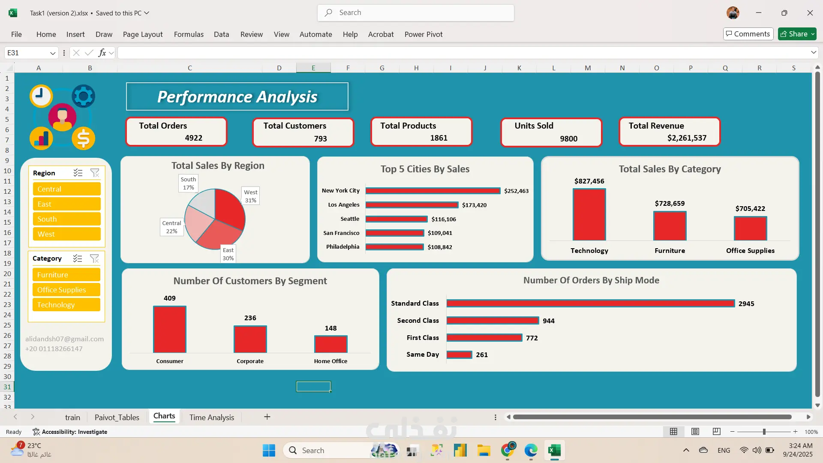Viewport: 823px width, 463px height.
Task: Toggle the Central region slicer item
Action: tap(66, 189)
